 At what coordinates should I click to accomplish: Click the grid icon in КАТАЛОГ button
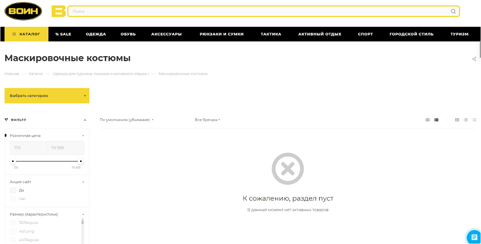pos(14,34)
